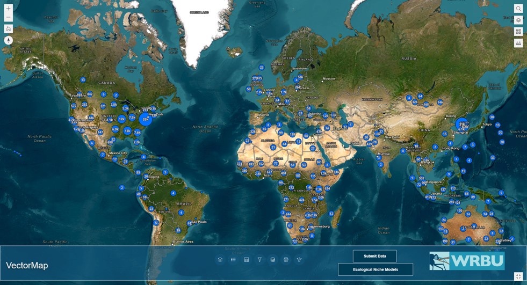This screenshot has width=527, height=285.
Task: Click the 198 cluster in southwest Australia
Action: pos(445,241)
